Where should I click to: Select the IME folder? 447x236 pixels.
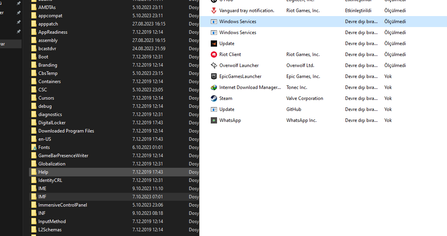[42, 189]
